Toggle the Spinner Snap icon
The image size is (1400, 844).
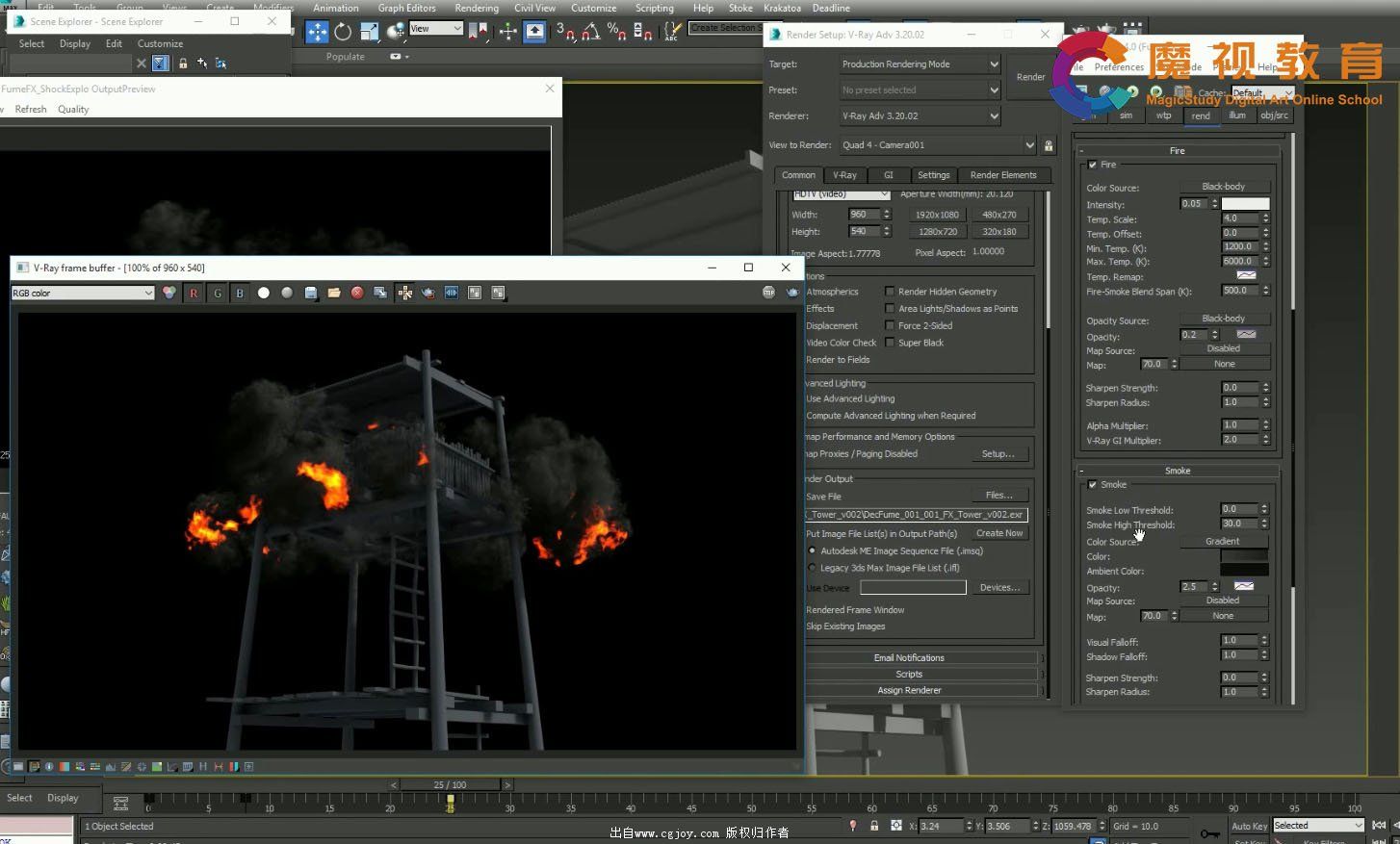click(643, 32)
